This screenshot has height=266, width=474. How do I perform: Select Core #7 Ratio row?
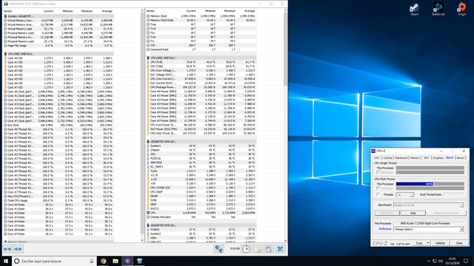(x=59, y=233)
